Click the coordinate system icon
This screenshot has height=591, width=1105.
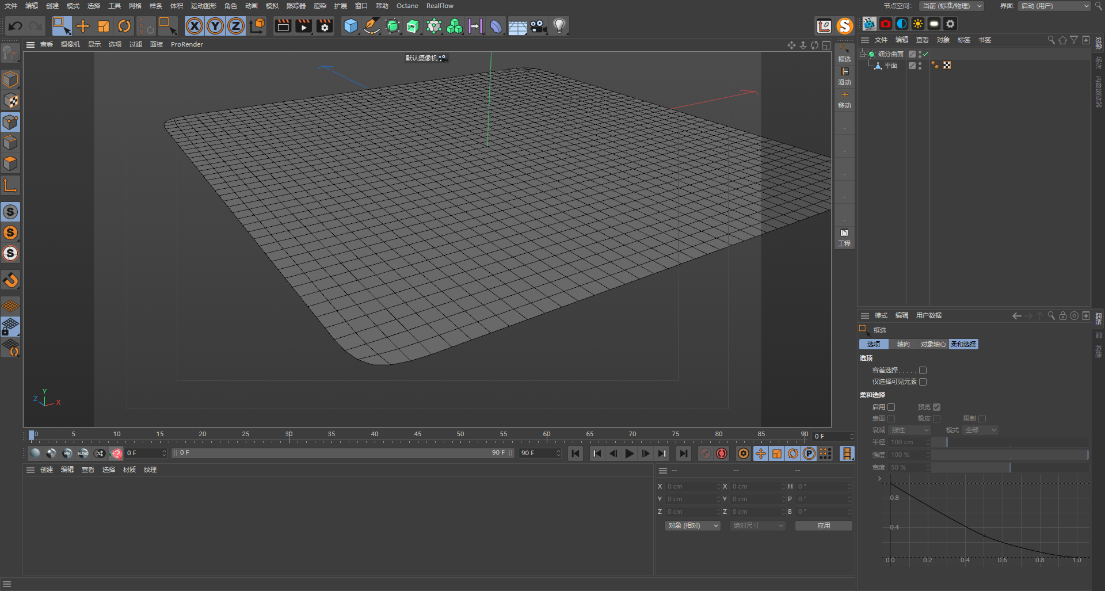(x=257, y=26)
